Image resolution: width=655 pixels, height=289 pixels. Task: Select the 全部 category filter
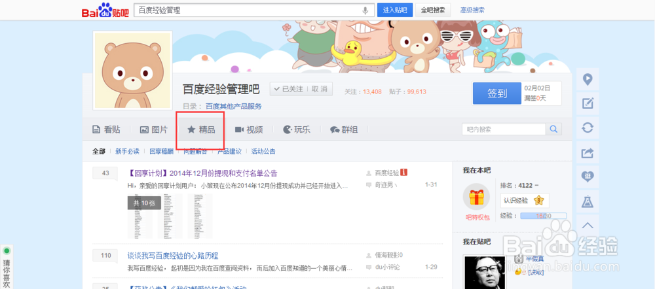tap(99, 152)
